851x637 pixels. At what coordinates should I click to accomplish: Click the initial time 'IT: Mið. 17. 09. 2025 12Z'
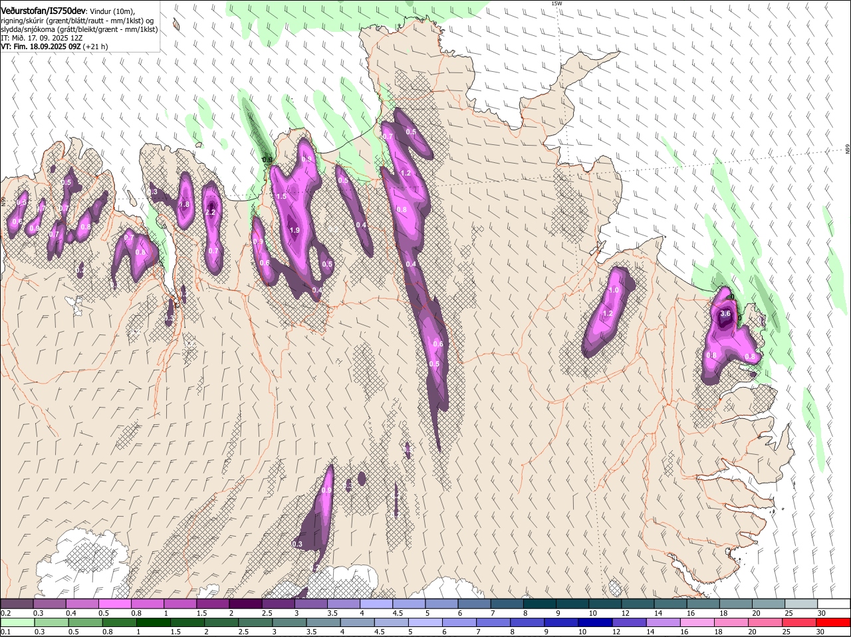(x=43, y=38)
